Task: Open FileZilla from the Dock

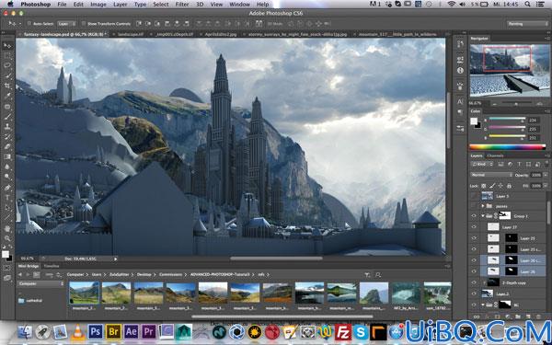Action: [343, 331]
